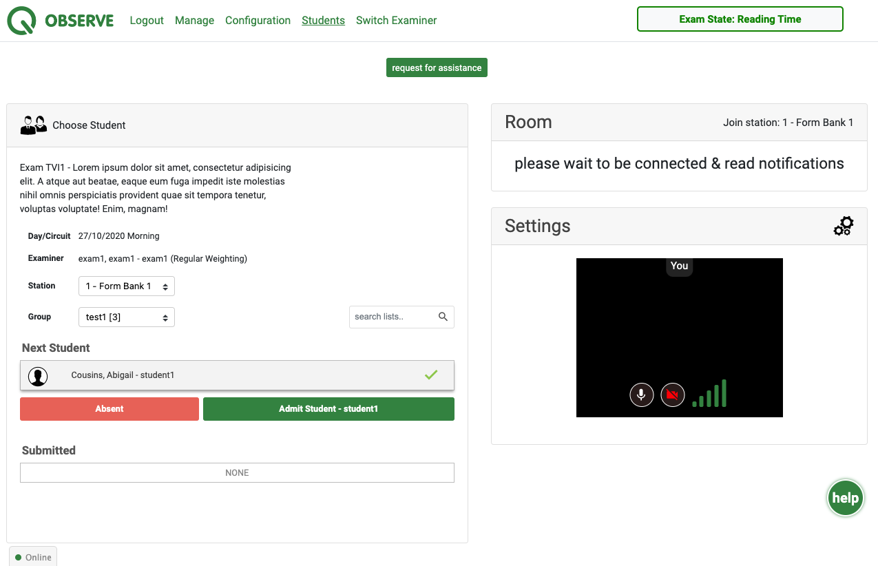Click Switch Examiner in navigation
878x566 pixels.
point(396,21)
